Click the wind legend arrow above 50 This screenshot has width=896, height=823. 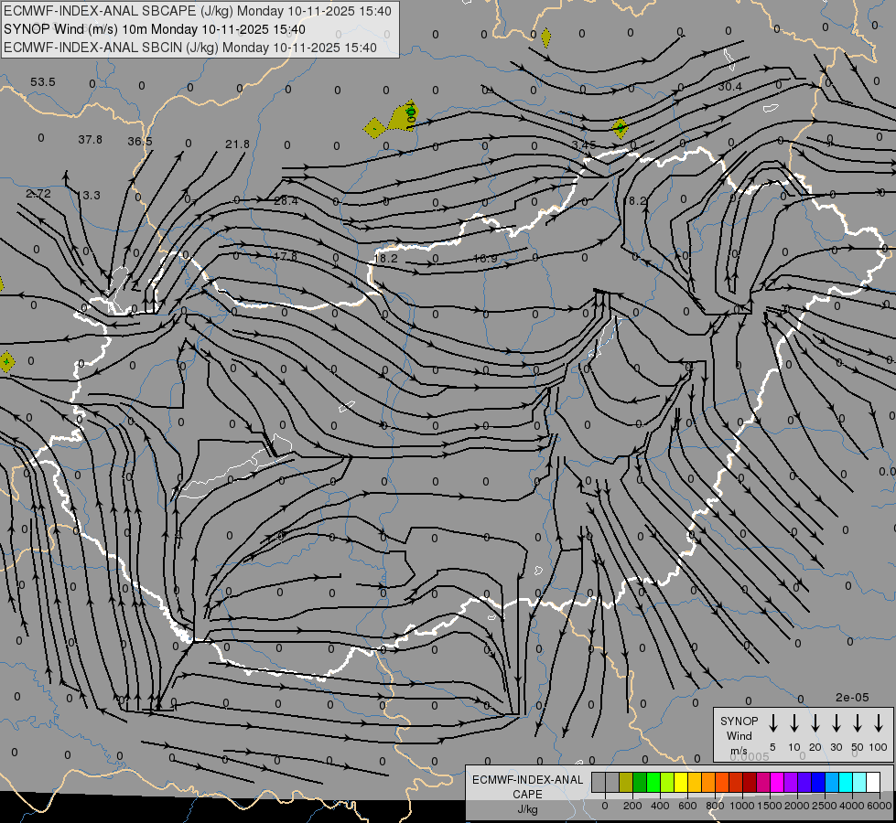click(858, 723)
